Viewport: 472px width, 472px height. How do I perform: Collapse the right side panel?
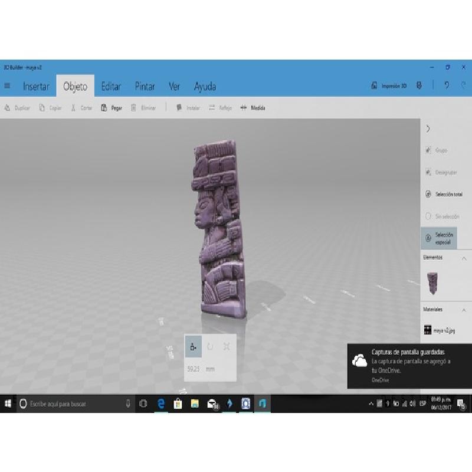[x=428, y=129]
